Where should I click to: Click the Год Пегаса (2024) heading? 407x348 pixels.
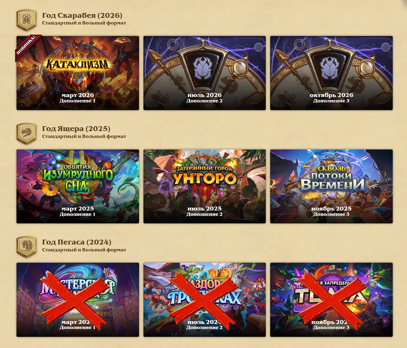[77, 242]
